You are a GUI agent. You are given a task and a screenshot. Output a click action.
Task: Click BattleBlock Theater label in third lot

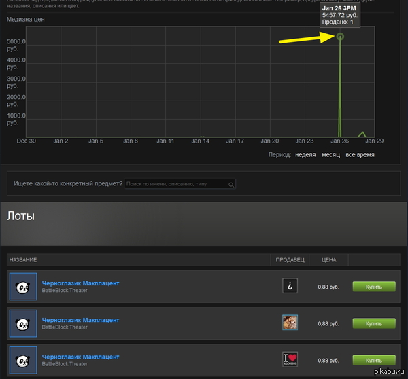point(65,364)
